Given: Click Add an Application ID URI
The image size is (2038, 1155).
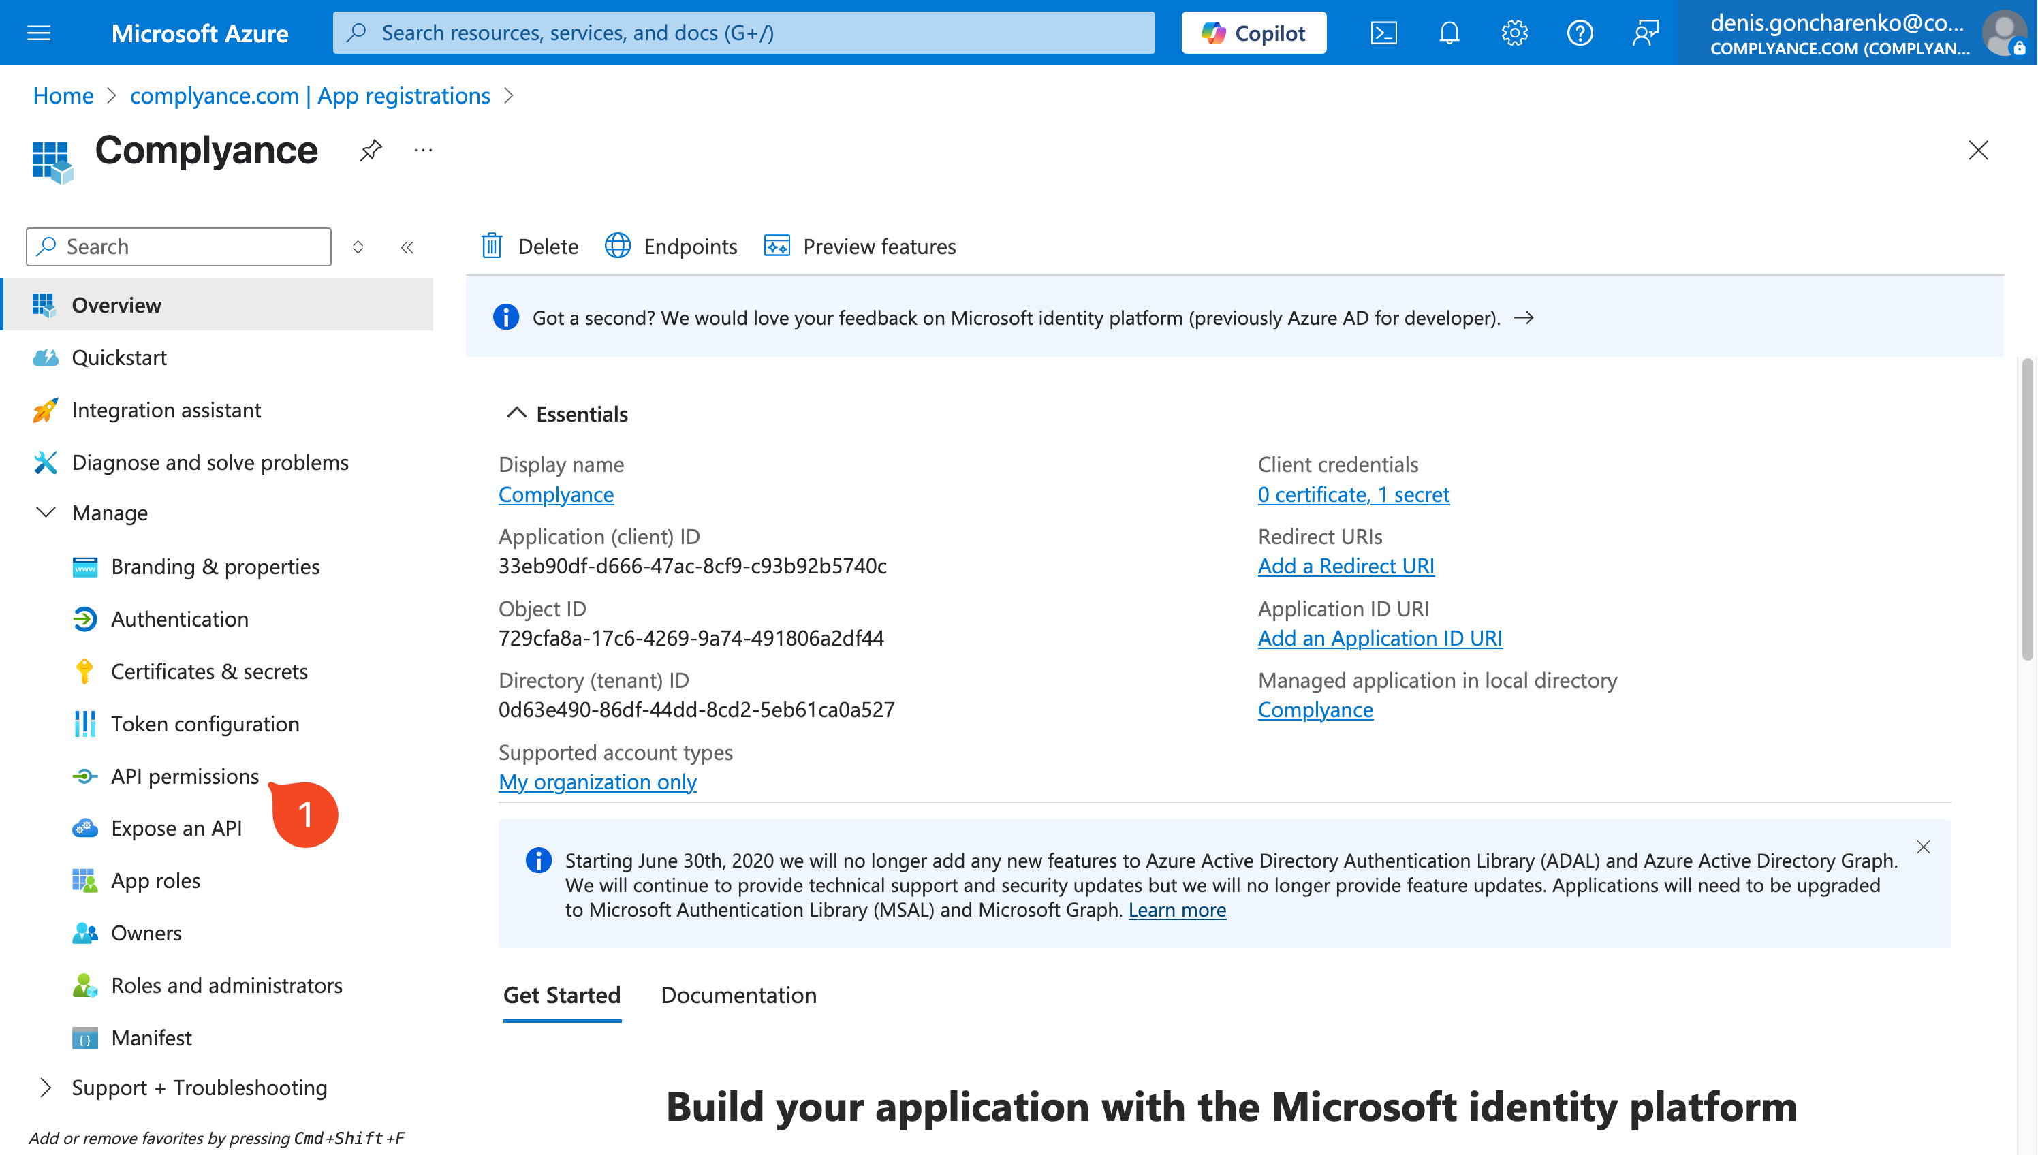Looking at the screenshot, I should 1379,638.
